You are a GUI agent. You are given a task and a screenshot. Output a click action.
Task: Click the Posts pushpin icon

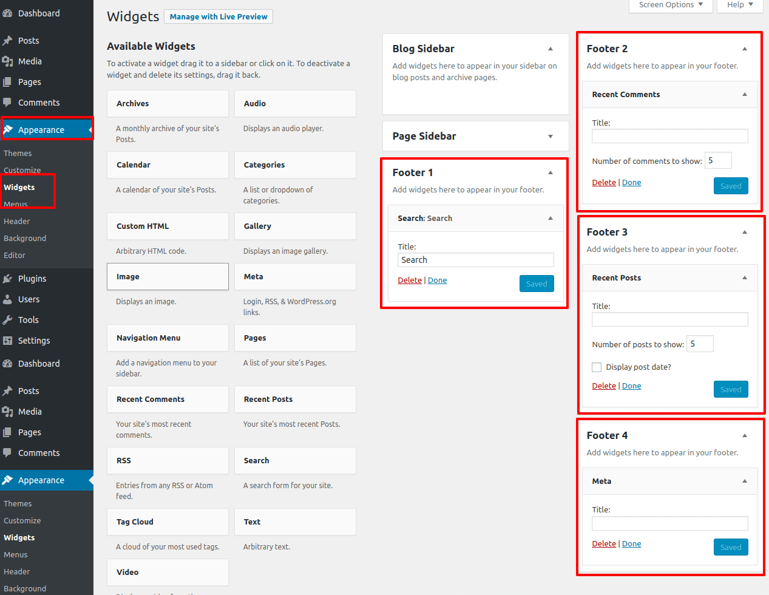(x=8, y=40)
